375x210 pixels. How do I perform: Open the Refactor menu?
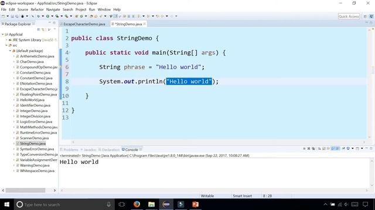coord(37,9)
